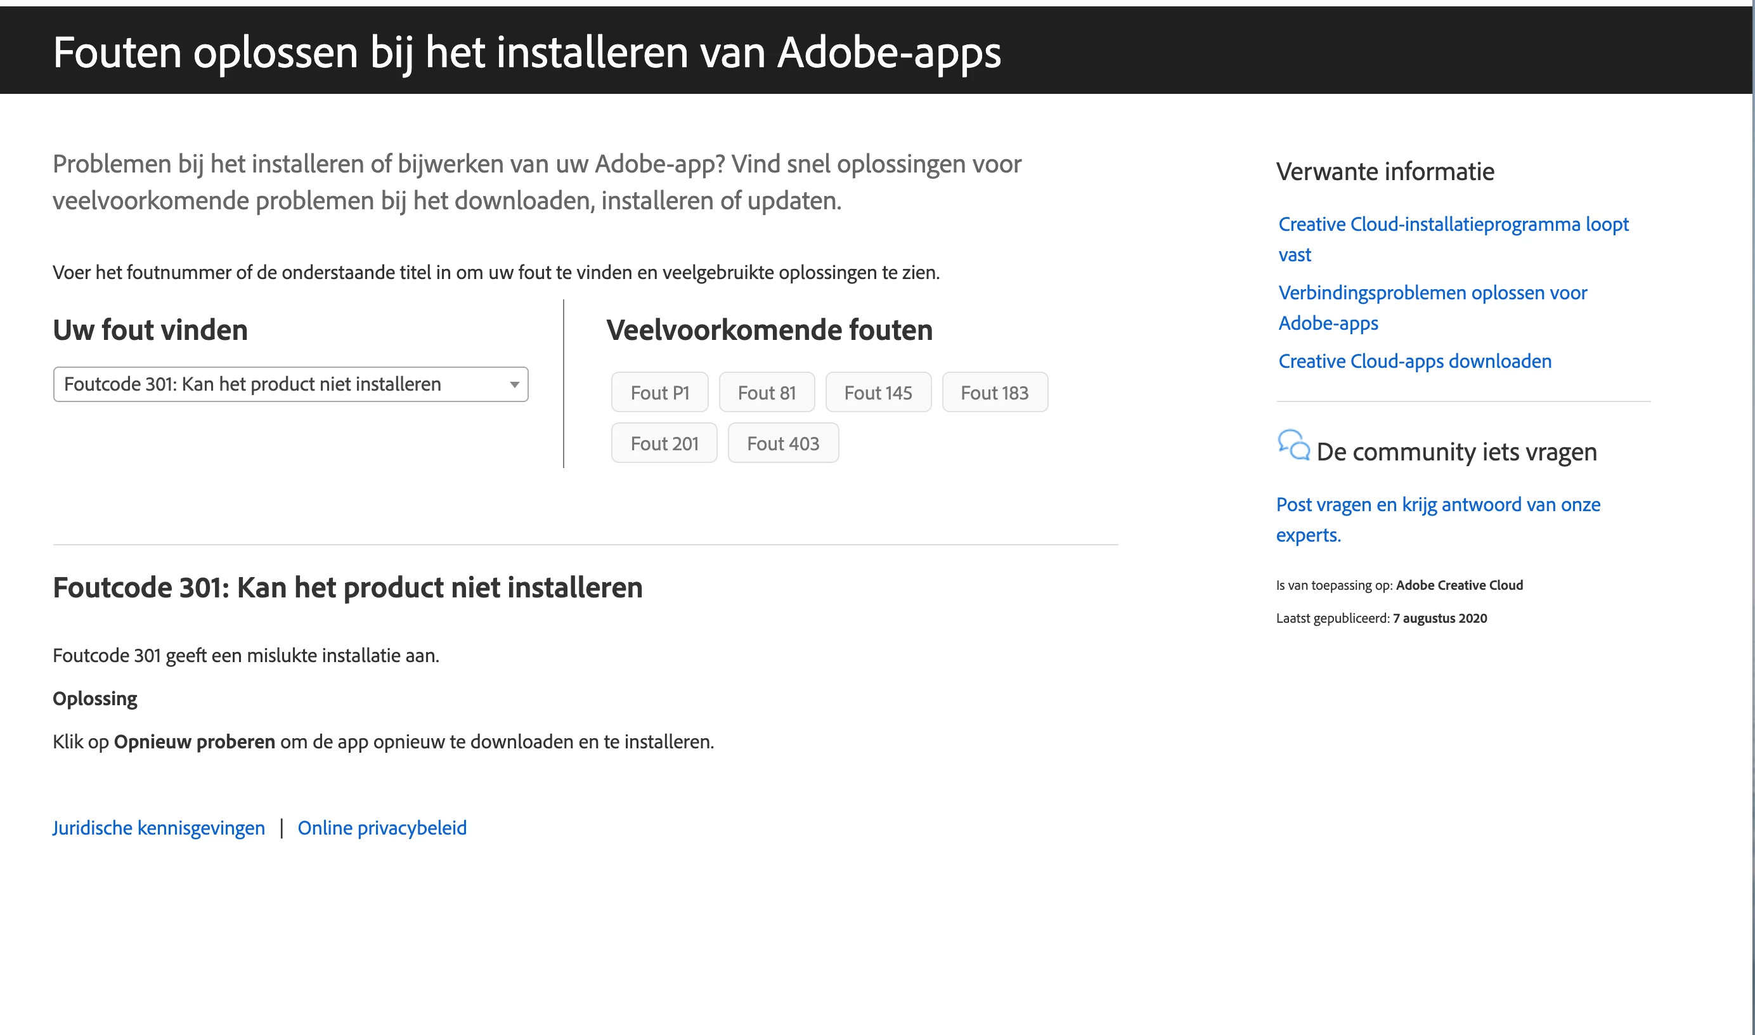Open Juridische kennisgevingen link
The image size is (1755, 1035).
[x=159, y=828]
